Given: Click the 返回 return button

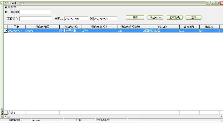Looking at the screenshot, I should coord(193,17).
